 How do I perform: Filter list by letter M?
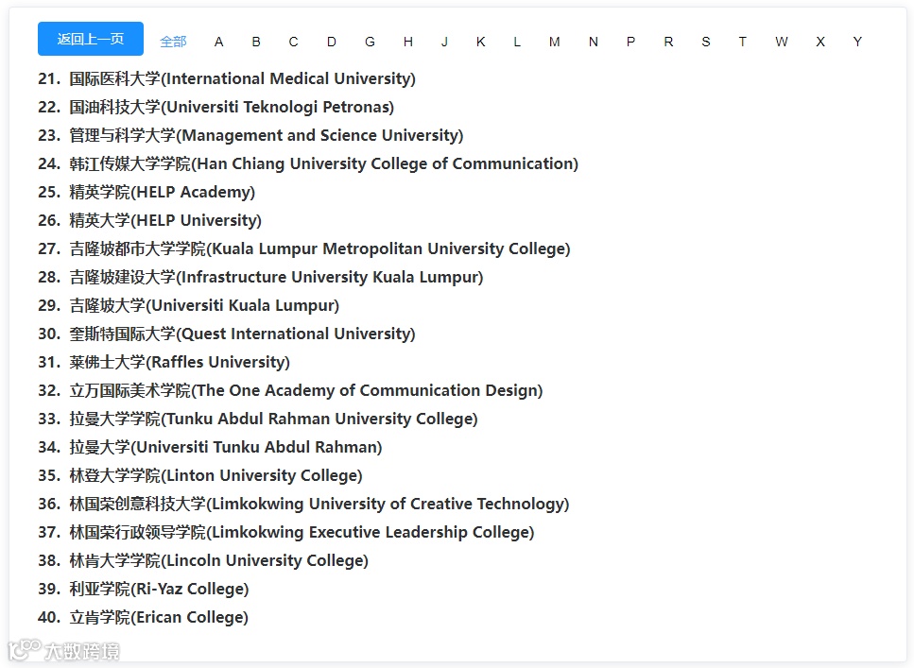tap(554, 42)
